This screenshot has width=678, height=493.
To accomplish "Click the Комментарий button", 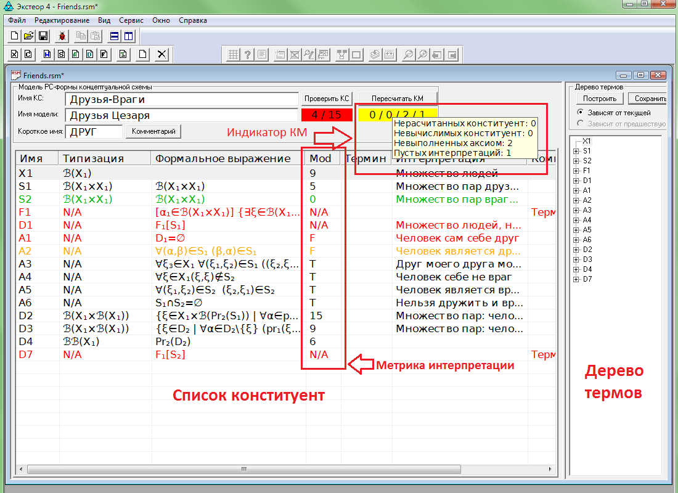I will coord(153,131).
